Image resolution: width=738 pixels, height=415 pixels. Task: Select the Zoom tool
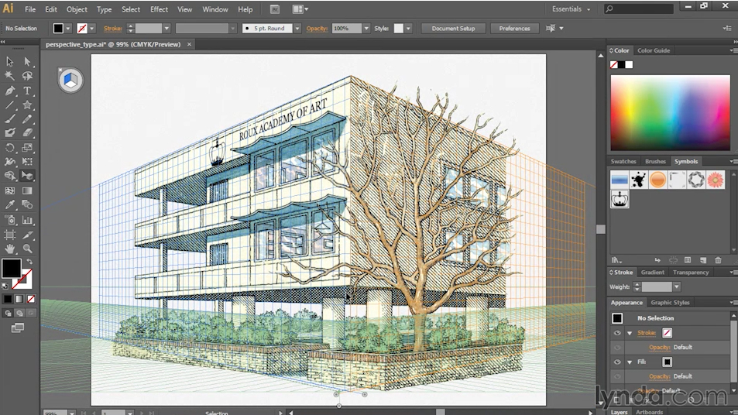pos(27,249)
